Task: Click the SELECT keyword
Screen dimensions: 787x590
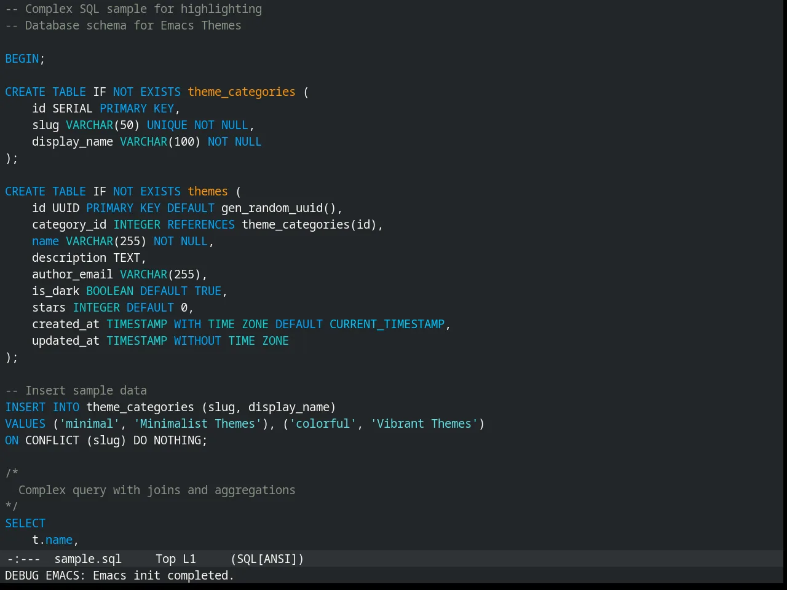Action: coord(25,524)
